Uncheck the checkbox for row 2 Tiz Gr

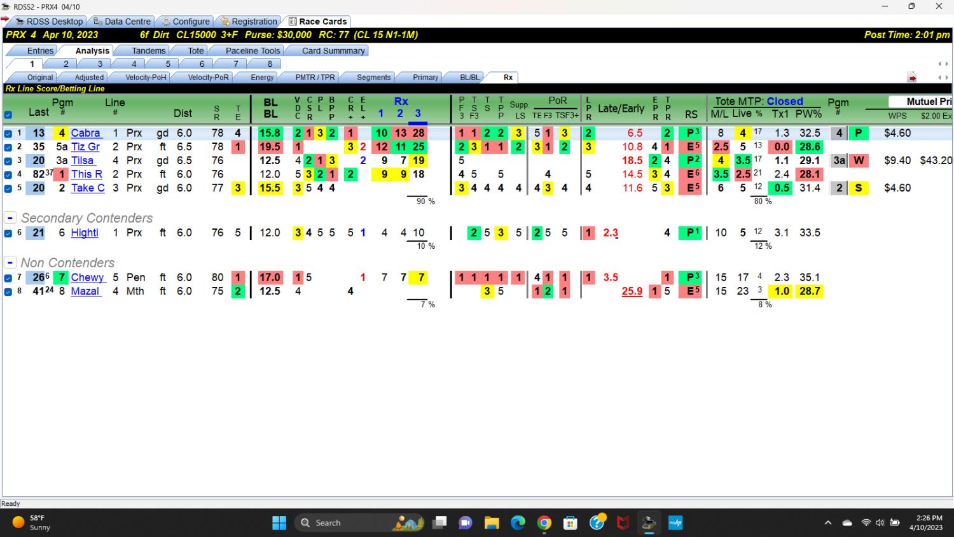(x=8, y=147)
